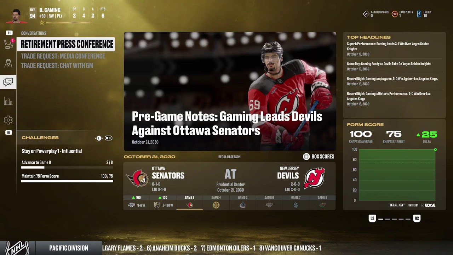The image size is (453, 255).
Task: Select the Game 8 Wild tab
Action: pos(322,202)
